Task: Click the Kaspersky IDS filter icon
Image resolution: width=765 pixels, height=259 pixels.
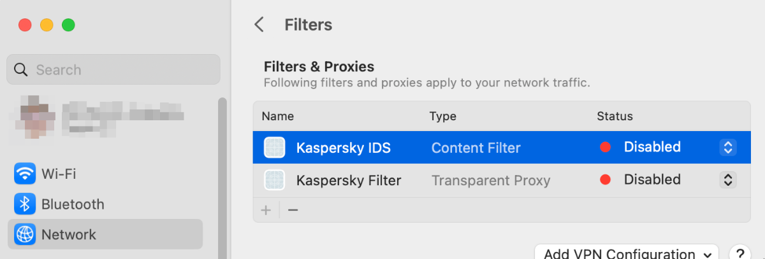Action: [x=274, y=148]
